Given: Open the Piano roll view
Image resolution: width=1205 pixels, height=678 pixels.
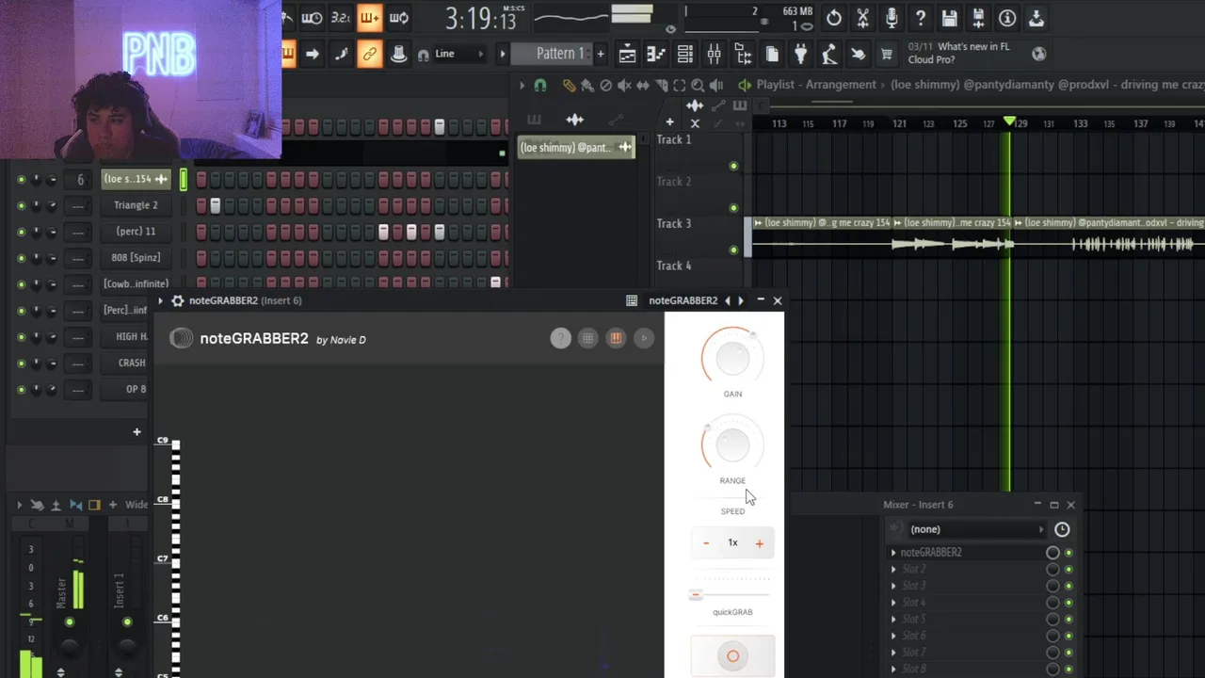Looking at the screenshot, I should tap(656, 55).
